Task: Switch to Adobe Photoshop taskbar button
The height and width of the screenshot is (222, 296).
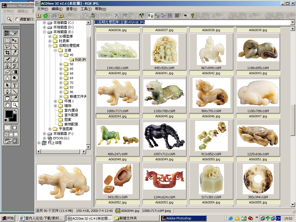Action: pos(184,218)
